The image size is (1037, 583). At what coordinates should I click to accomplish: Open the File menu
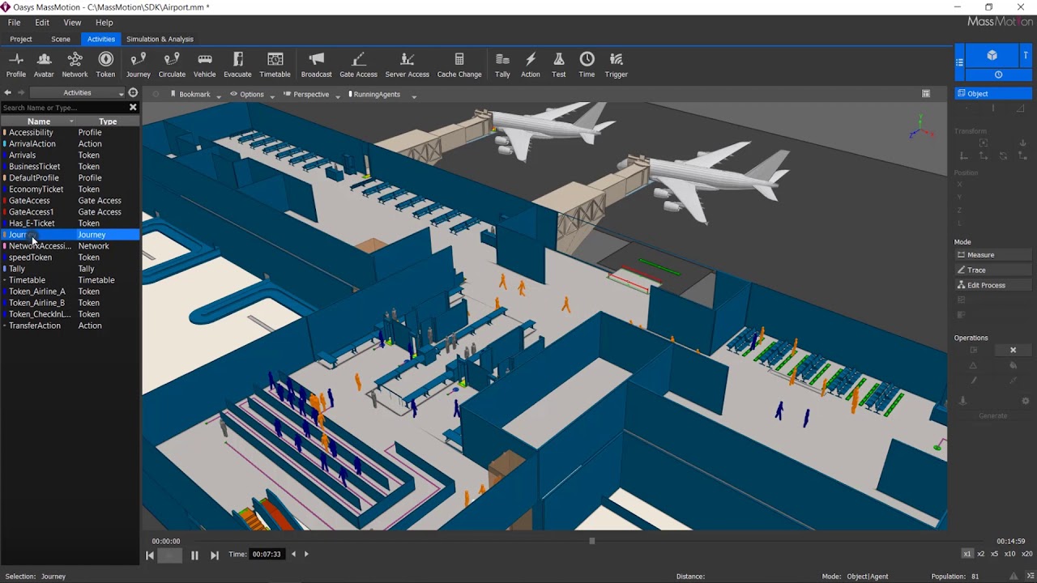click(15, 23)
